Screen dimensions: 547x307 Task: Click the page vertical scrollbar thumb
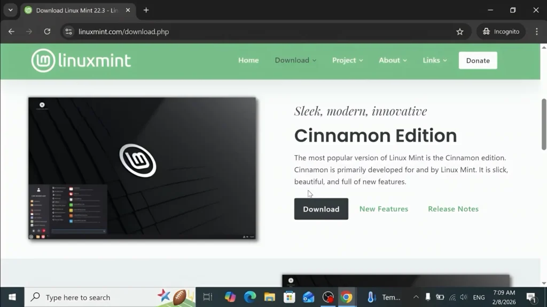544,124
